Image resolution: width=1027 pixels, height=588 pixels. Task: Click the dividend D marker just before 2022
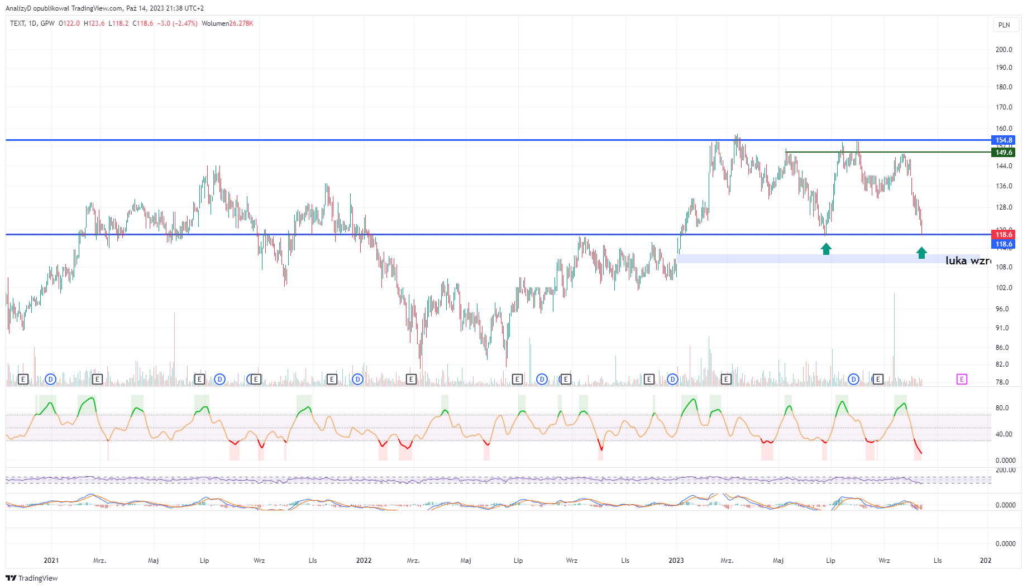click(x=358, y=380)
